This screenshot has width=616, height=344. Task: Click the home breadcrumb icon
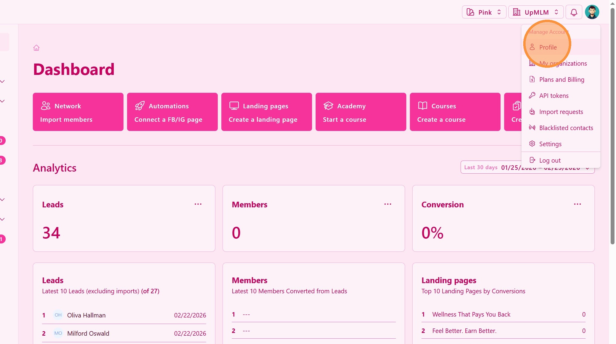36,48
